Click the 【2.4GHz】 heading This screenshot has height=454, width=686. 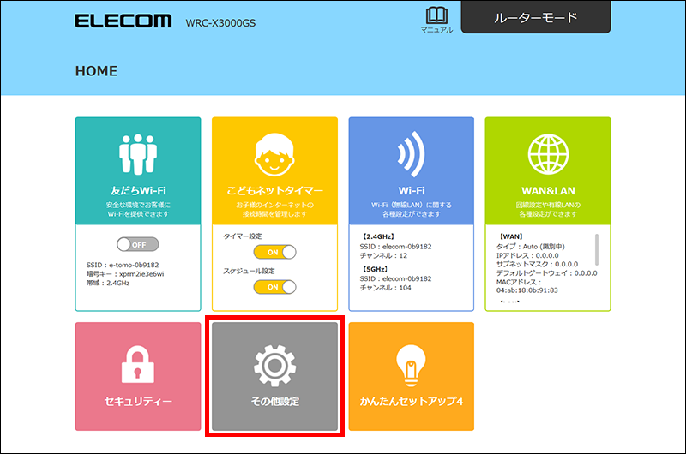tap(378, 236)
